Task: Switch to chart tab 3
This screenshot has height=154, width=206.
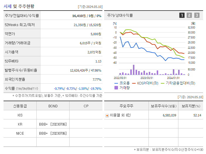Action: 197,15
